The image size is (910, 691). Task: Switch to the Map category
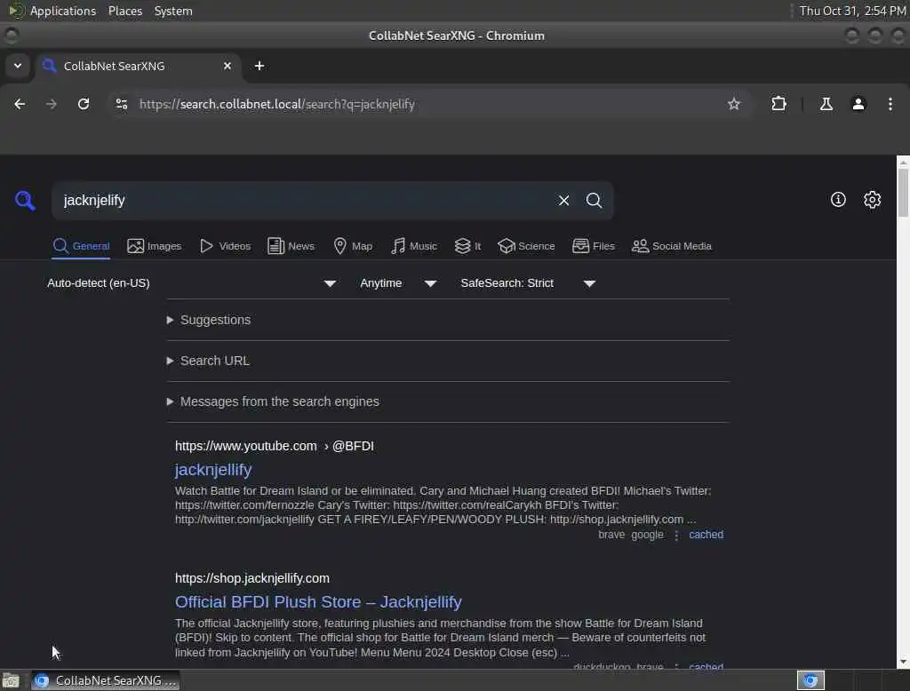click(353, 246)
